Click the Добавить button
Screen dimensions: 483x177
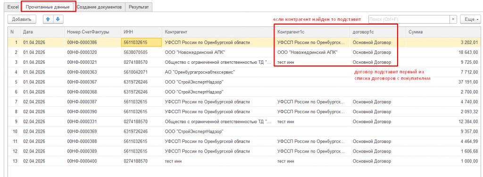(22, 19)
